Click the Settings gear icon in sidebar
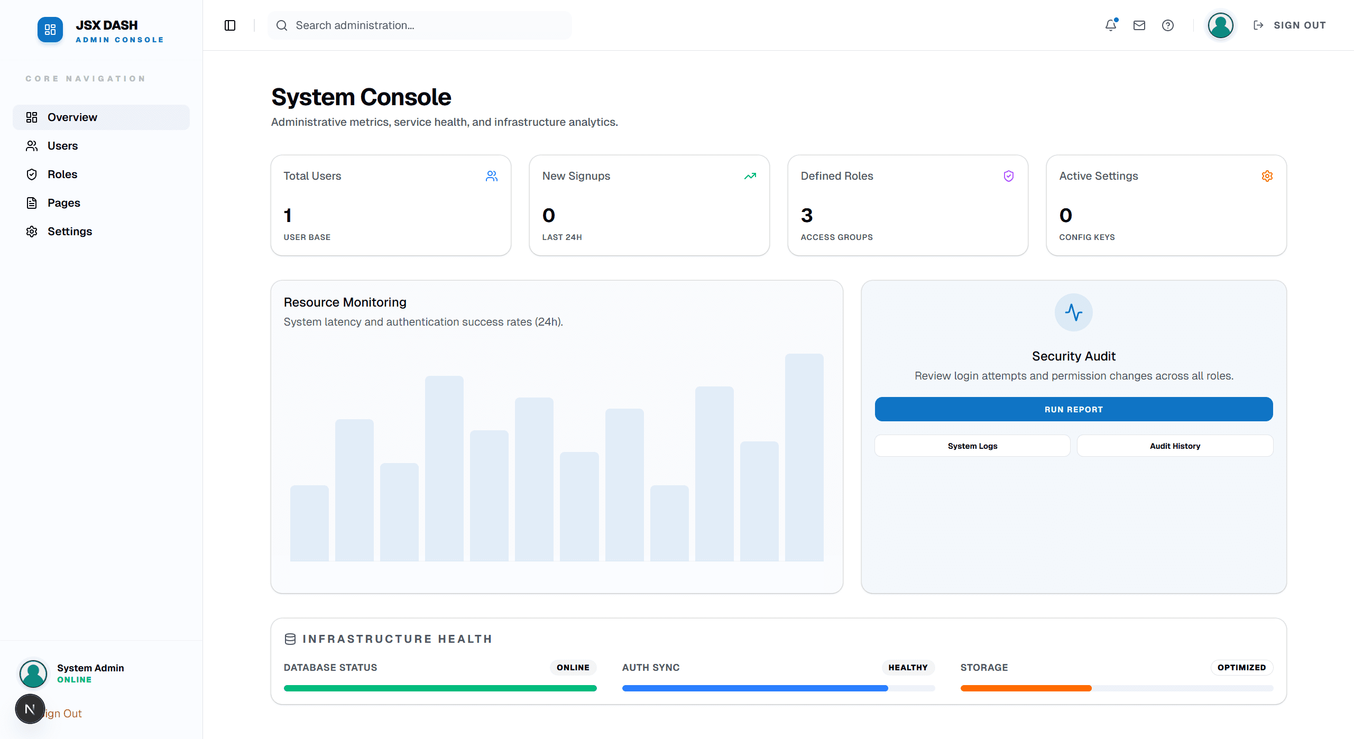 pyautogui.click(x=32, y=232)
